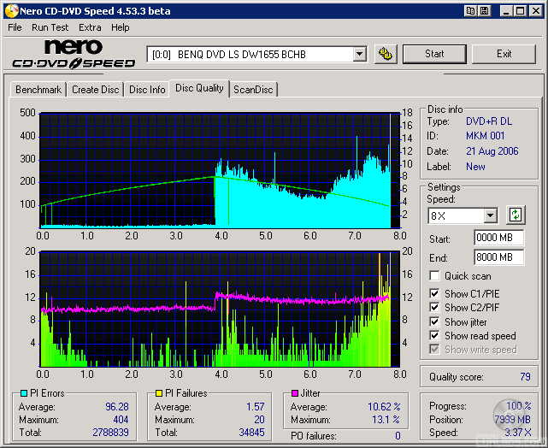
Task: Expand the BENQ drive selection dropdown
Action: (359, 55)
